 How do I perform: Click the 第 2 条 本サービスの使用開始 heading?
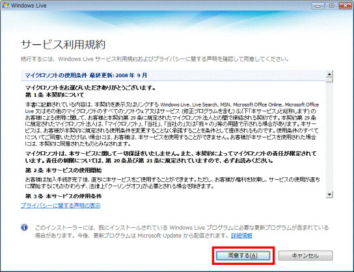(63, 171)
